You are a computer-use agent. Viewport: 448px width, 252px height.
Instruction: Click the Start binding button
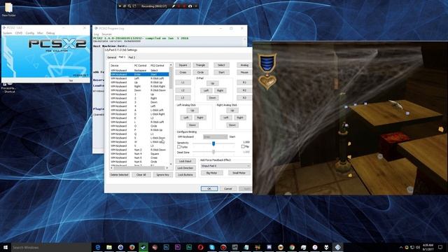point(221,72)
